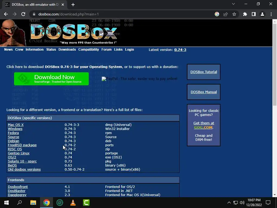The width and height of the screenshot is (277, 208).
Task: Open the Windows Start menu
Action: (x=6, y=203)
